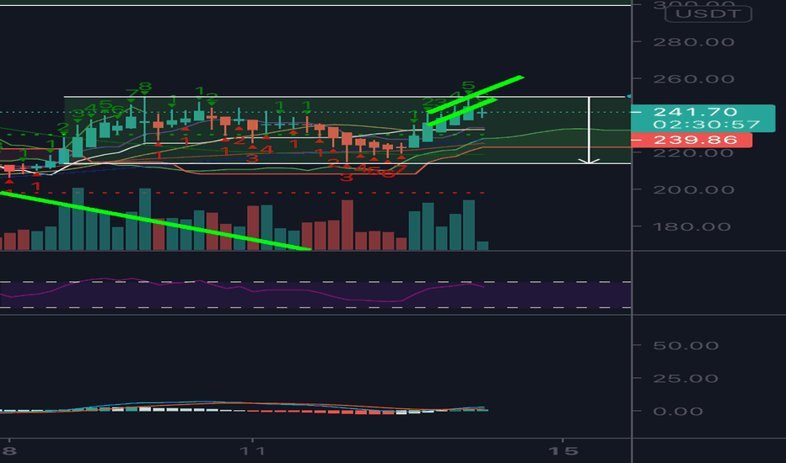Select the long green descending trendline
The width and height of the screenshot is (786, 463).
tap(155, 221)
